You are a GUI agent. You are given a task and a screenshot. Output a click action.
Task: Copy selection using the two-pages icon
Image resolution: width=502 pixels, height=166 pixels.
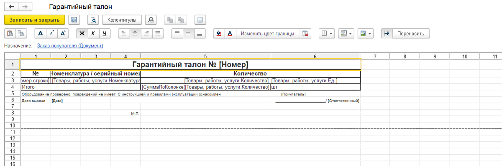21,33
